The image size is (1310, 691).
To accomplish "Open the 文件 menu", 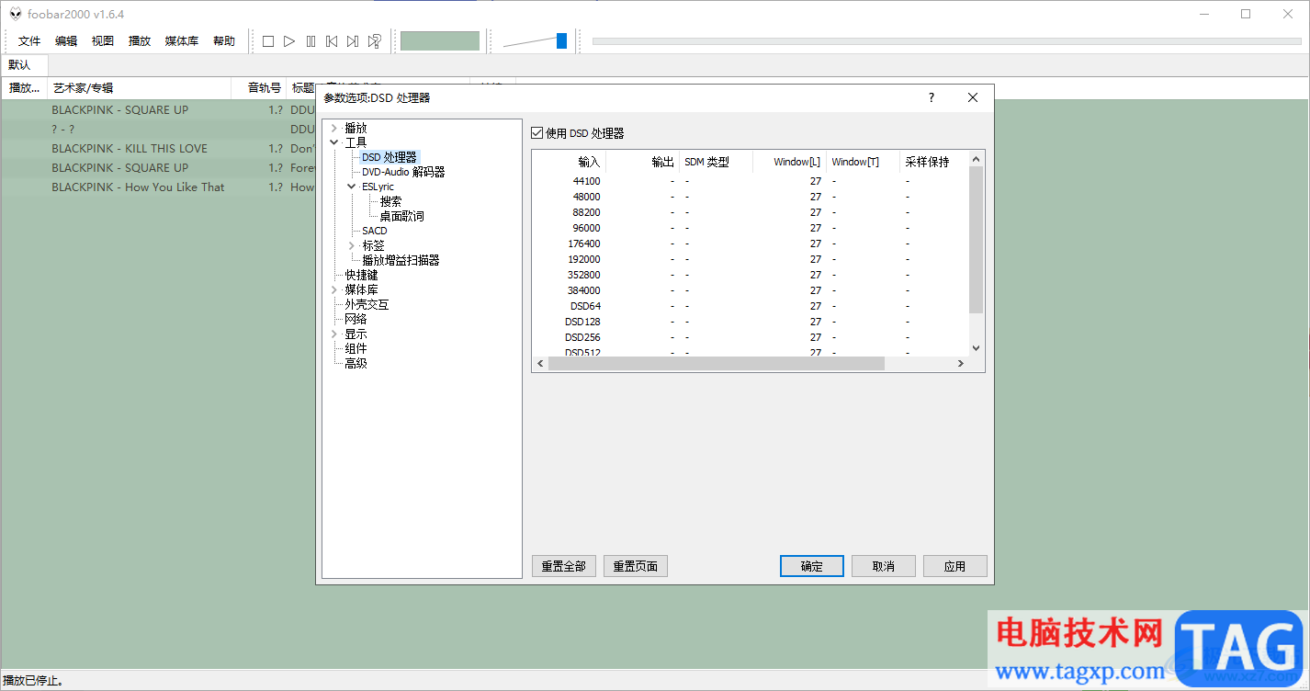I will (29, 41).
